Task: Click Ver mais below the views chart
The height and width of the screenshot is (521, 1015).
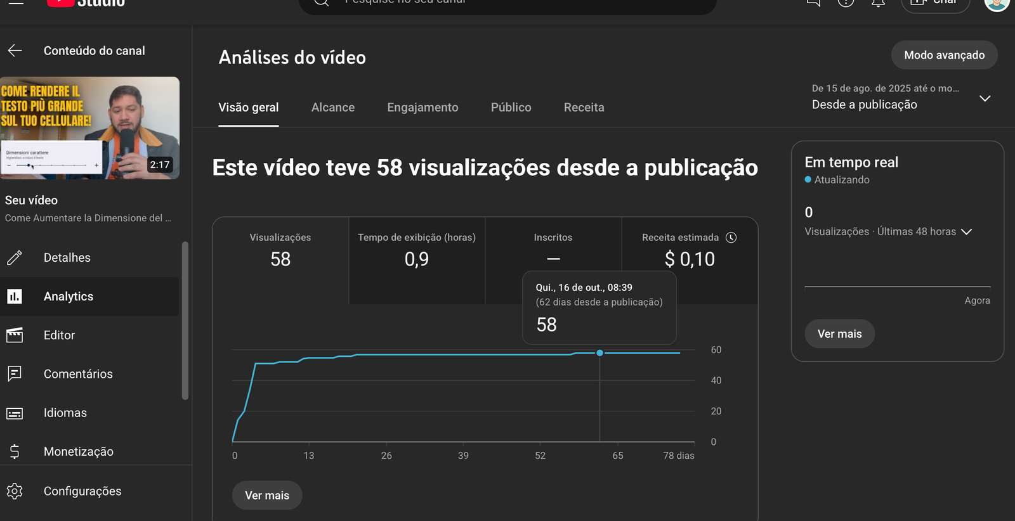Action: point(267,496)
